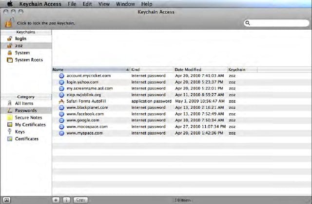Open the Keychain Access application menu
The image size is (312, 204).
[40, 4]
